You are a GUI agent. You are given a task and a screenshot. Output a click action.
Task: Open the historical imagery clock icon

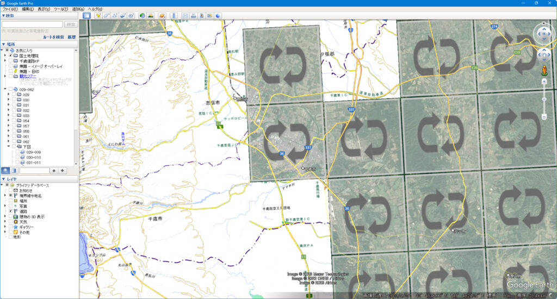point(142,15)
